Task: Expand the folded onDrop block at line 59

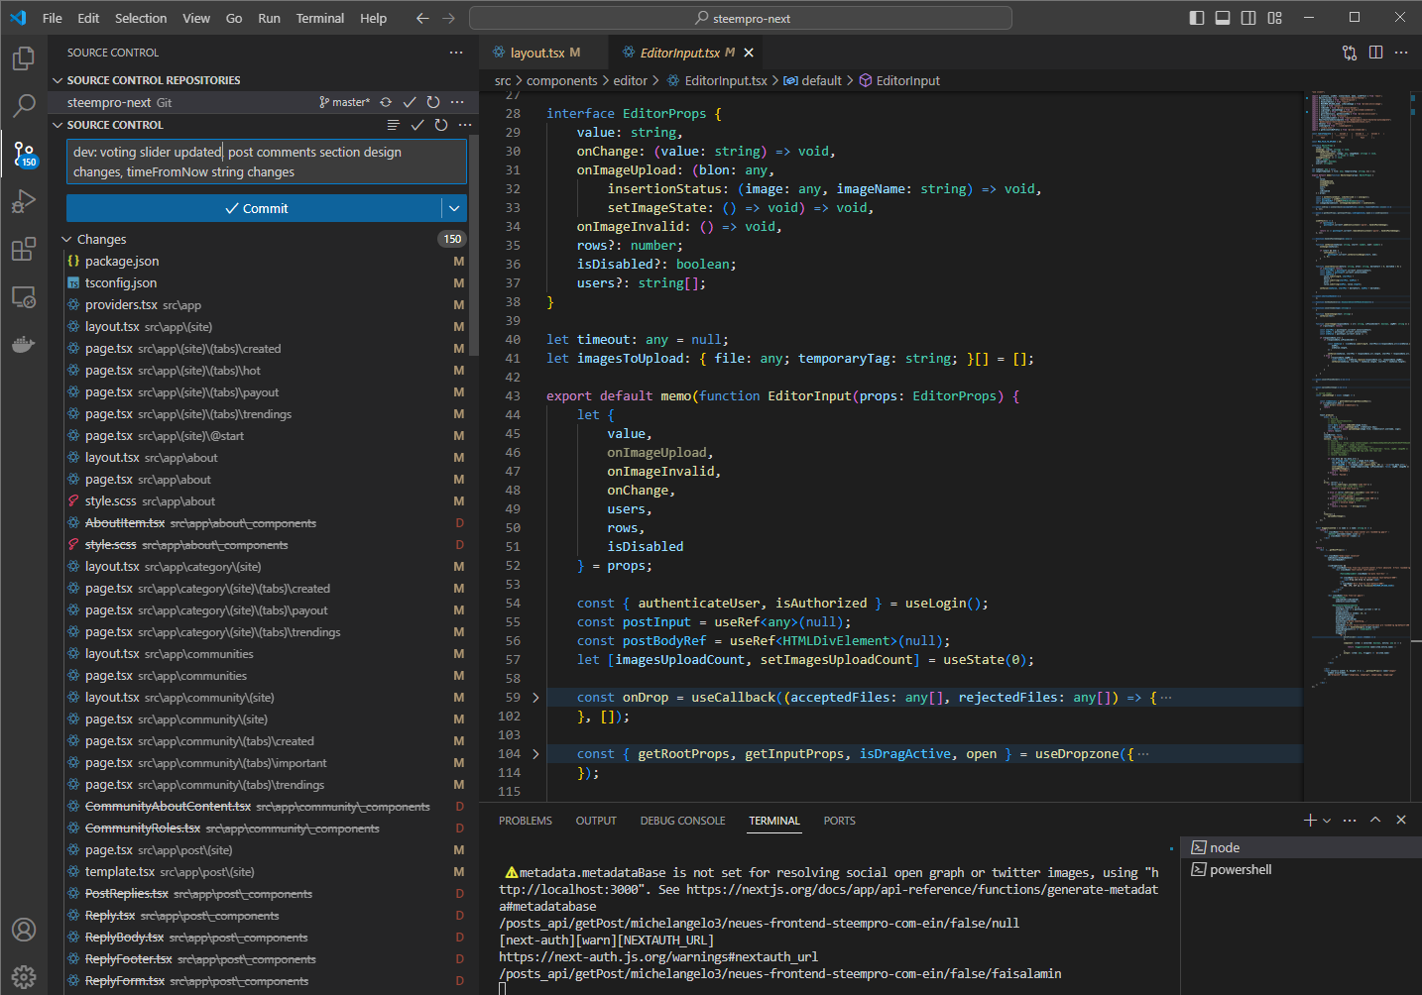Action: 535,698
